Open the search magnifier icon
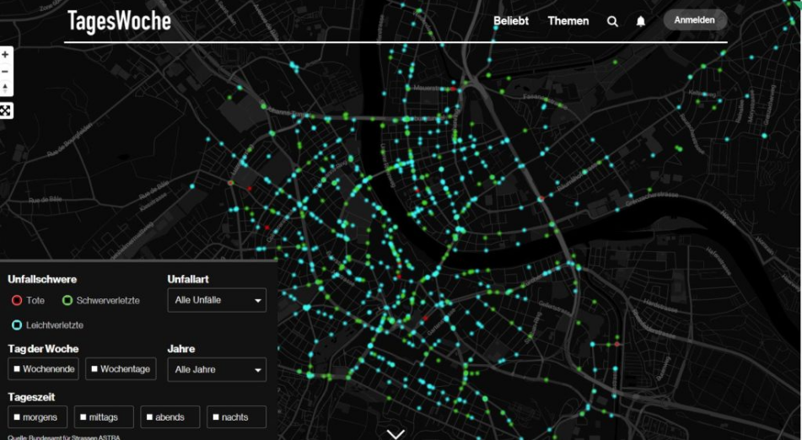The height and width of the screenshot is (440, 802). coord(612,21)
